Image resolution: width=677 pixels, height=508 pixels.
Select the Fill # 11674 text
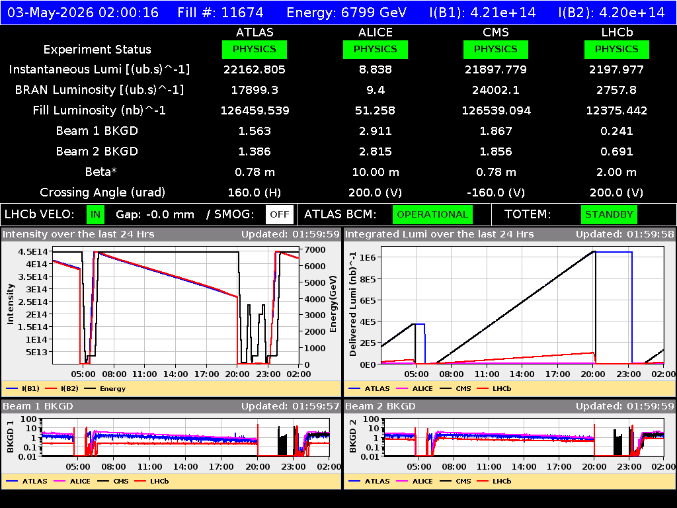[220, 13]
